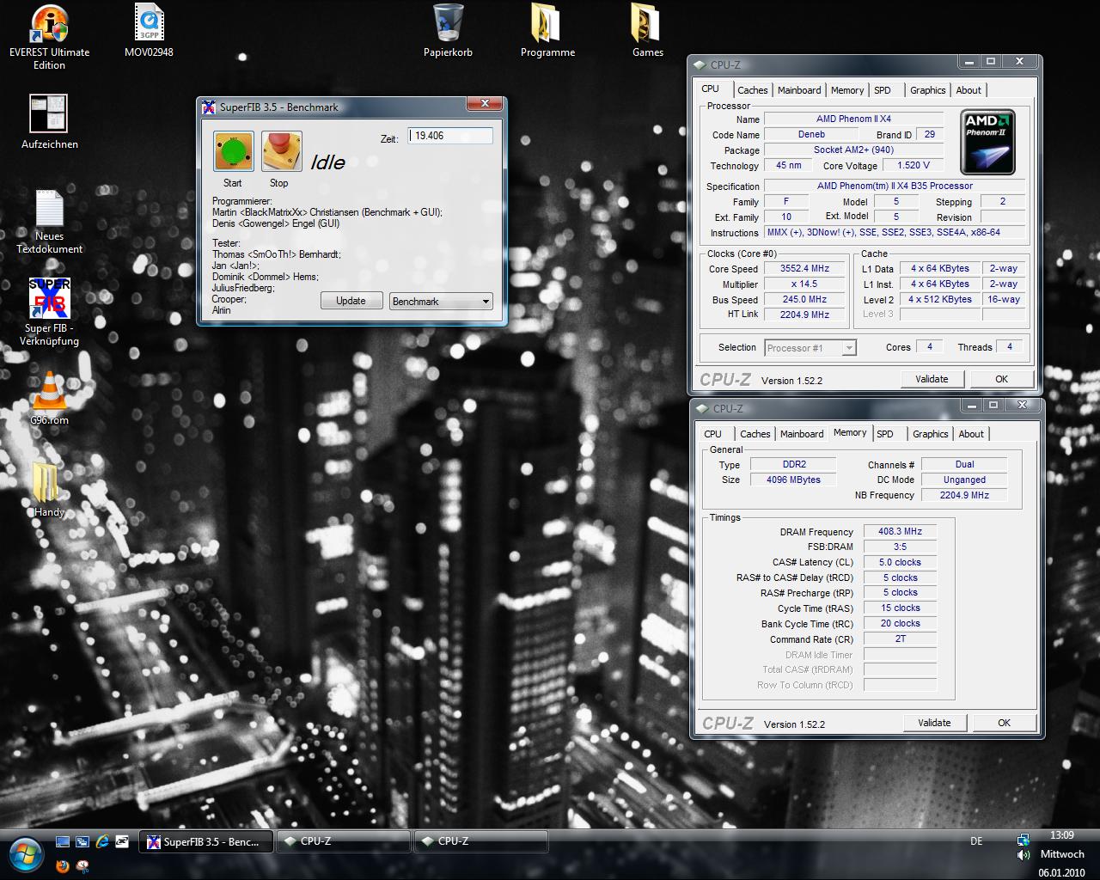Click the 13:09 clock in the system tray
Viewport: 1100px width, 880px height.
coord(1062,835)
